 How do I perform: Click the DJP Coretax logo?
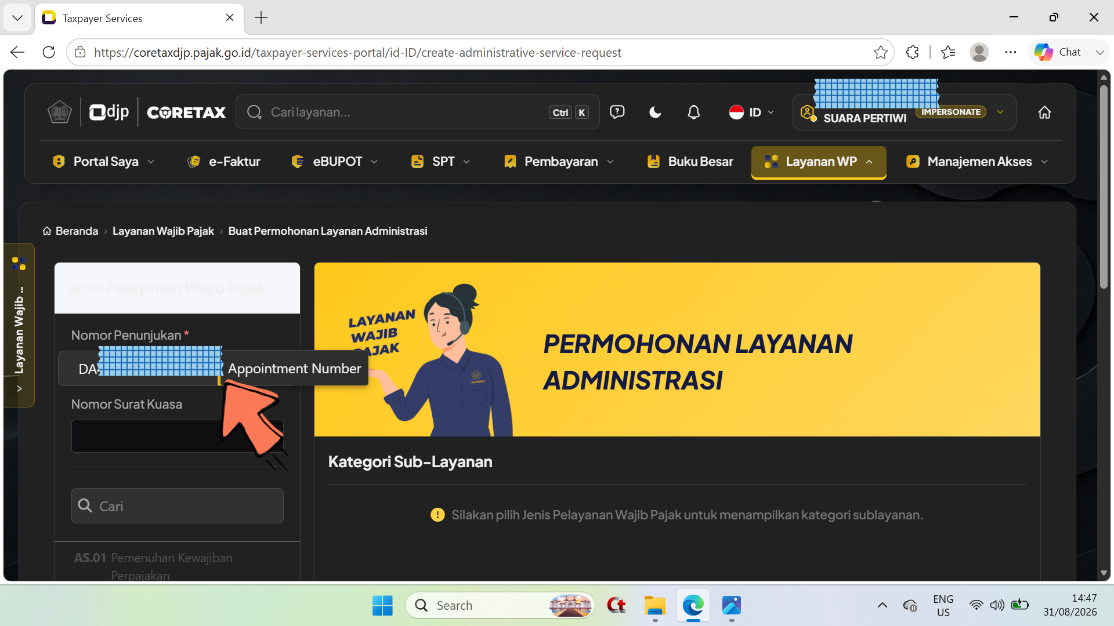pos(137,112)
